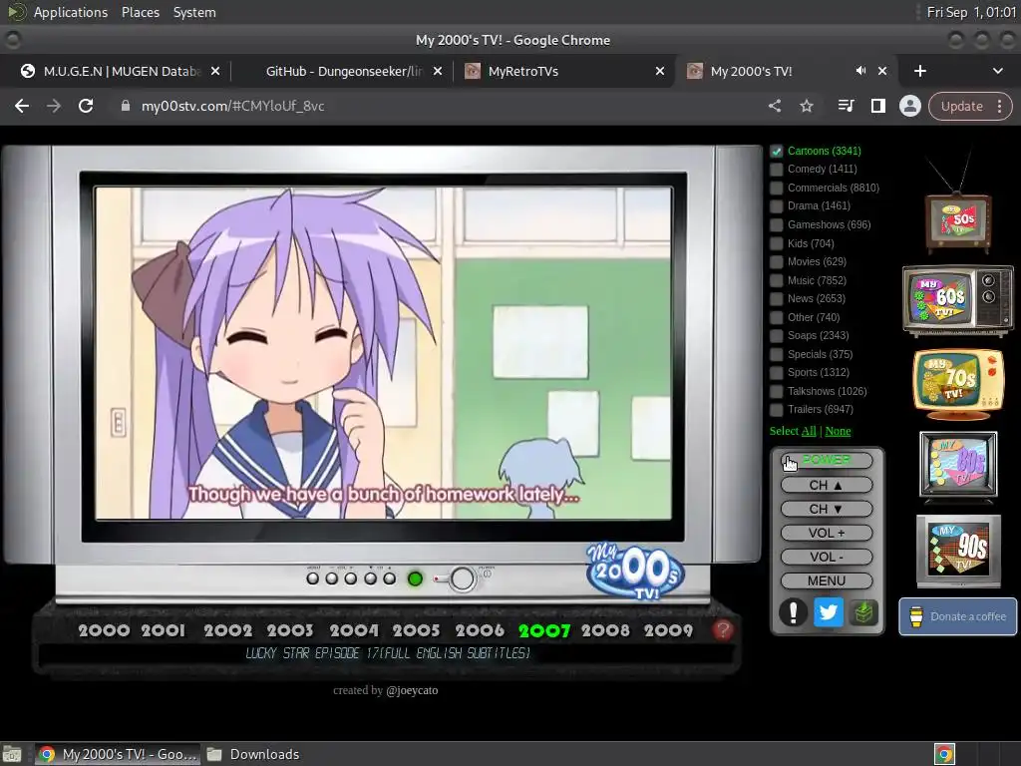Viewport: 1021px width, 766px height.
Task: Uncheck the Cartoons category
Action: pos(776,152)
